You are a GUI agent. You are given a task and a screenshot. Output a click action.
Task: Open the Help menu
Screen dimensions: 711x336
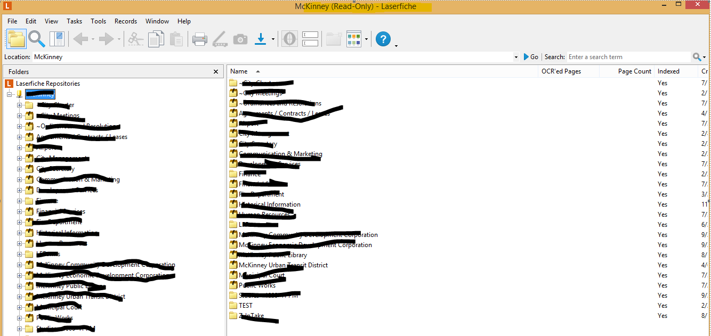(x=184, y=21)
